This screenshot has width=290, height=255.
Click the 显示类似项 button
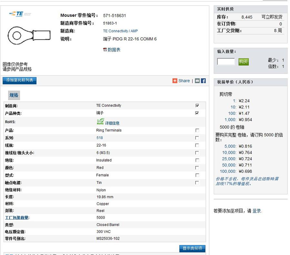192,249
